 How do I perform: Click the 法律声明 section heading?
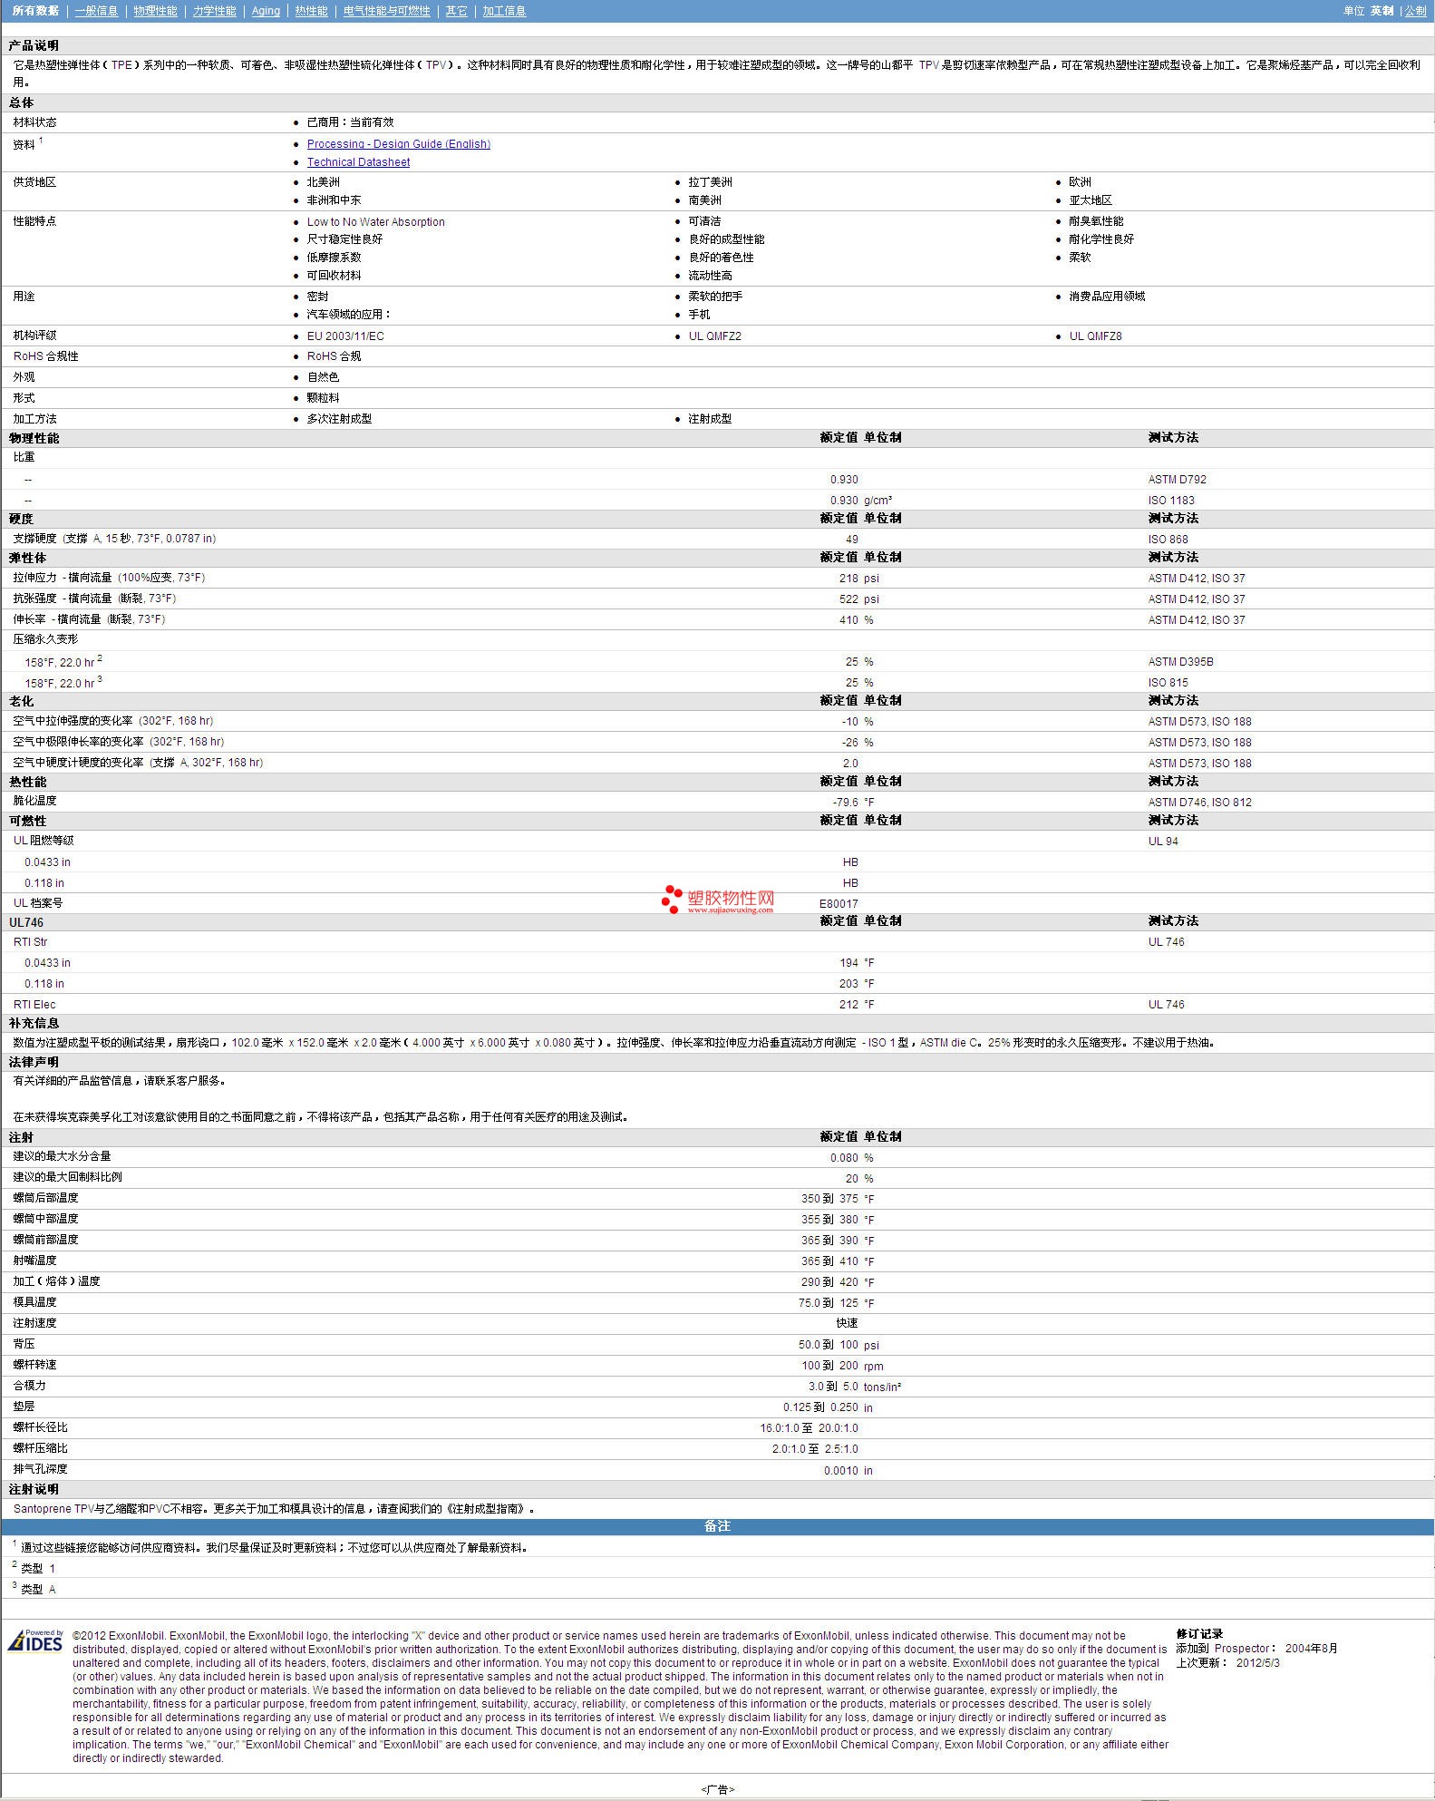34,1063
